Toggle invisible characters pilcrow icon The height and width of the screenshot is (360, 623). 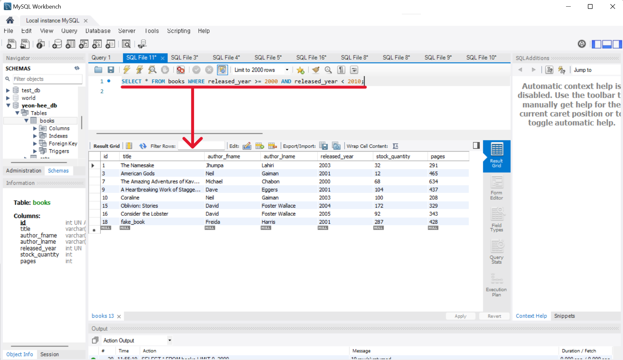(341, 70)
